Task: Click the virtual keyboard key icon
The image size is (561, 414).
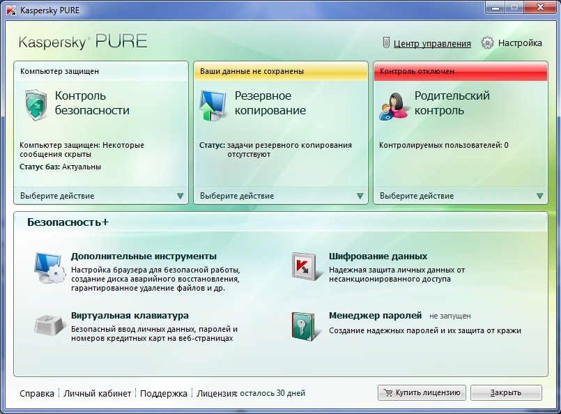Action: [x=50, y=325]
